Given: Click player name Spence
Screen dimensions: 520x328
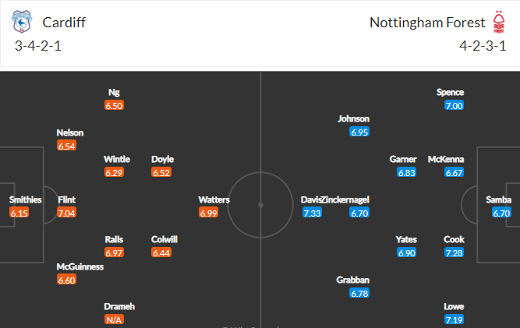Looking at the screenshot, I should (x=450, y=92).
